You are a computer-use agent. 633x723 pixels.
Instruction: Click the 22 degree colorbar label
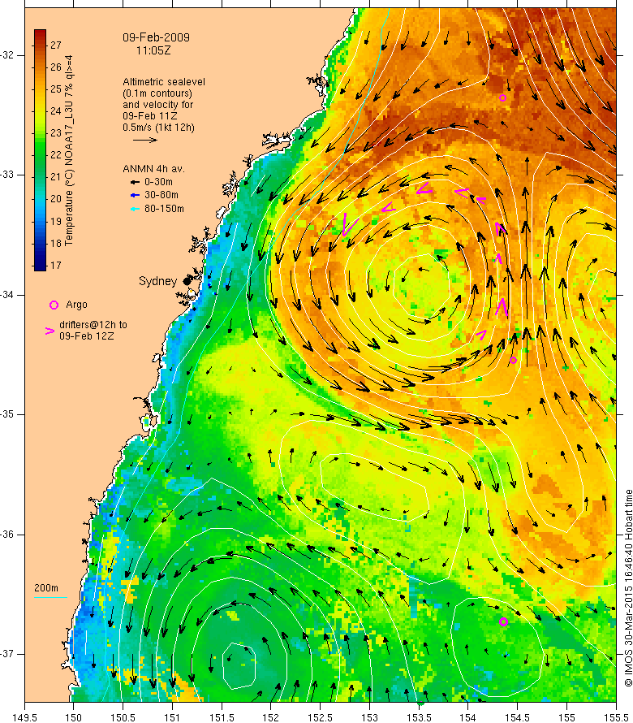(56, 155)
